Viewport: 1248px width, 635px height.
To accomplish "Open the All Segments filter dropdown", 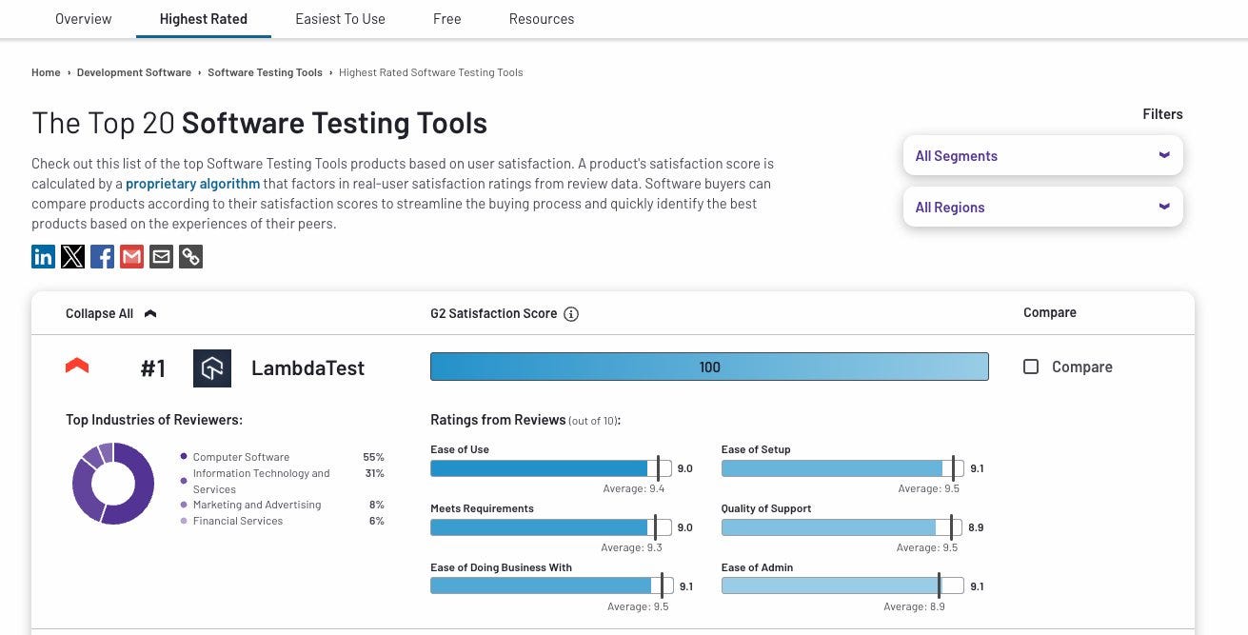I will (1042, 156).
